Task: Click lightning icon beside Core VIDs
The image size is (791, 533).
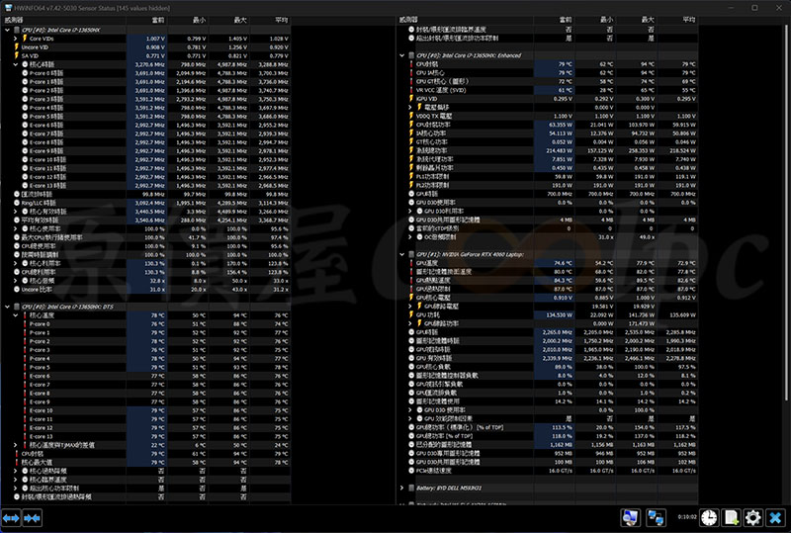Action: point(25,39)
